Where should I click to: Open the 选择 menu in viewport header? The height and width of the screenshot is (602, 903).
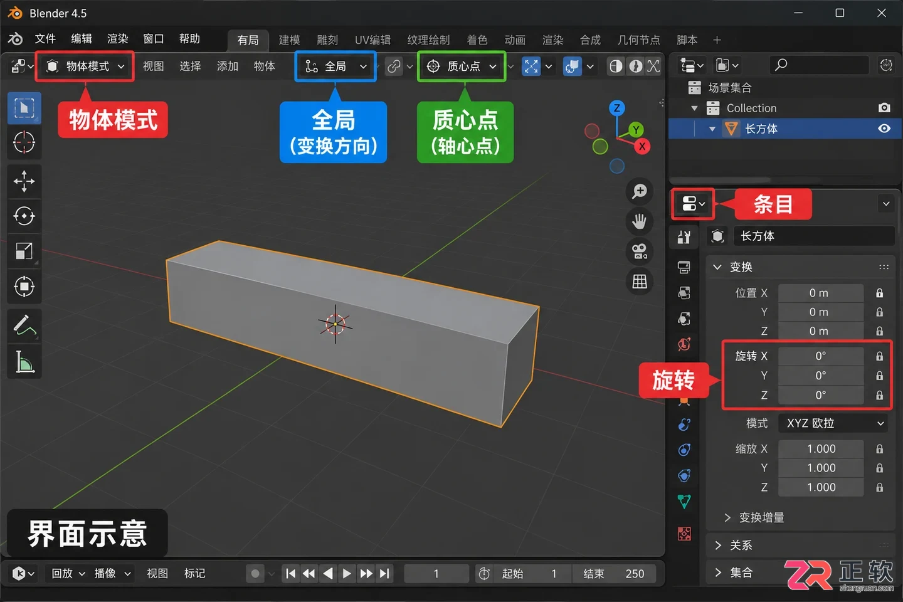coord(190,66)
